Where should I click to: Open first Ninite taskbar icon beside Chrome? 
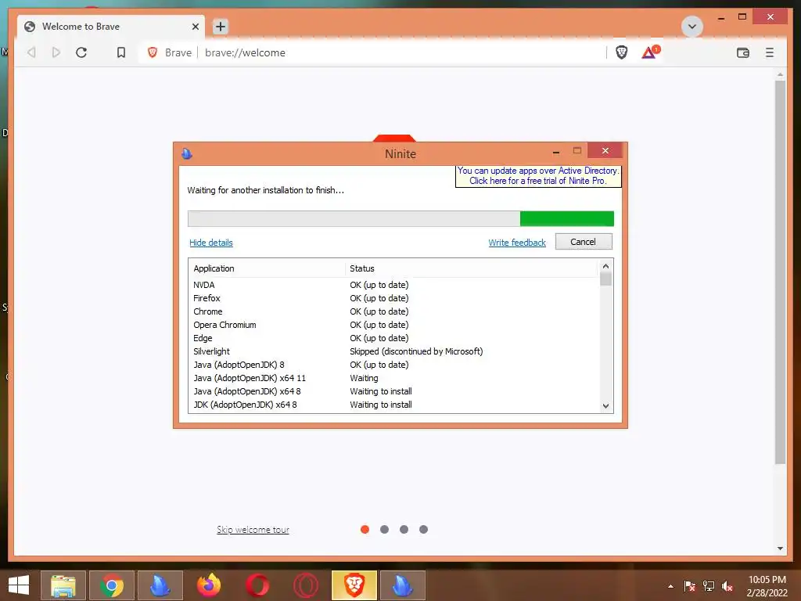[160, 585]
